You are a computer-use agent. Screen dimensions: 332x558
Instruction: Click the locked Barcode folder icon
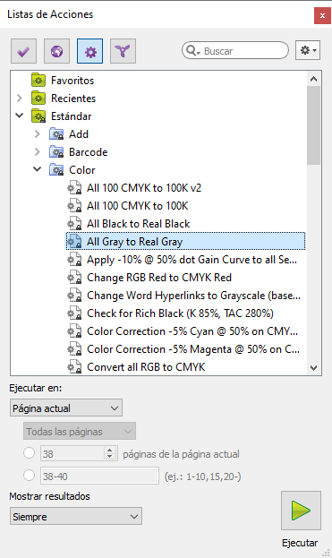(x=56, y=152)
